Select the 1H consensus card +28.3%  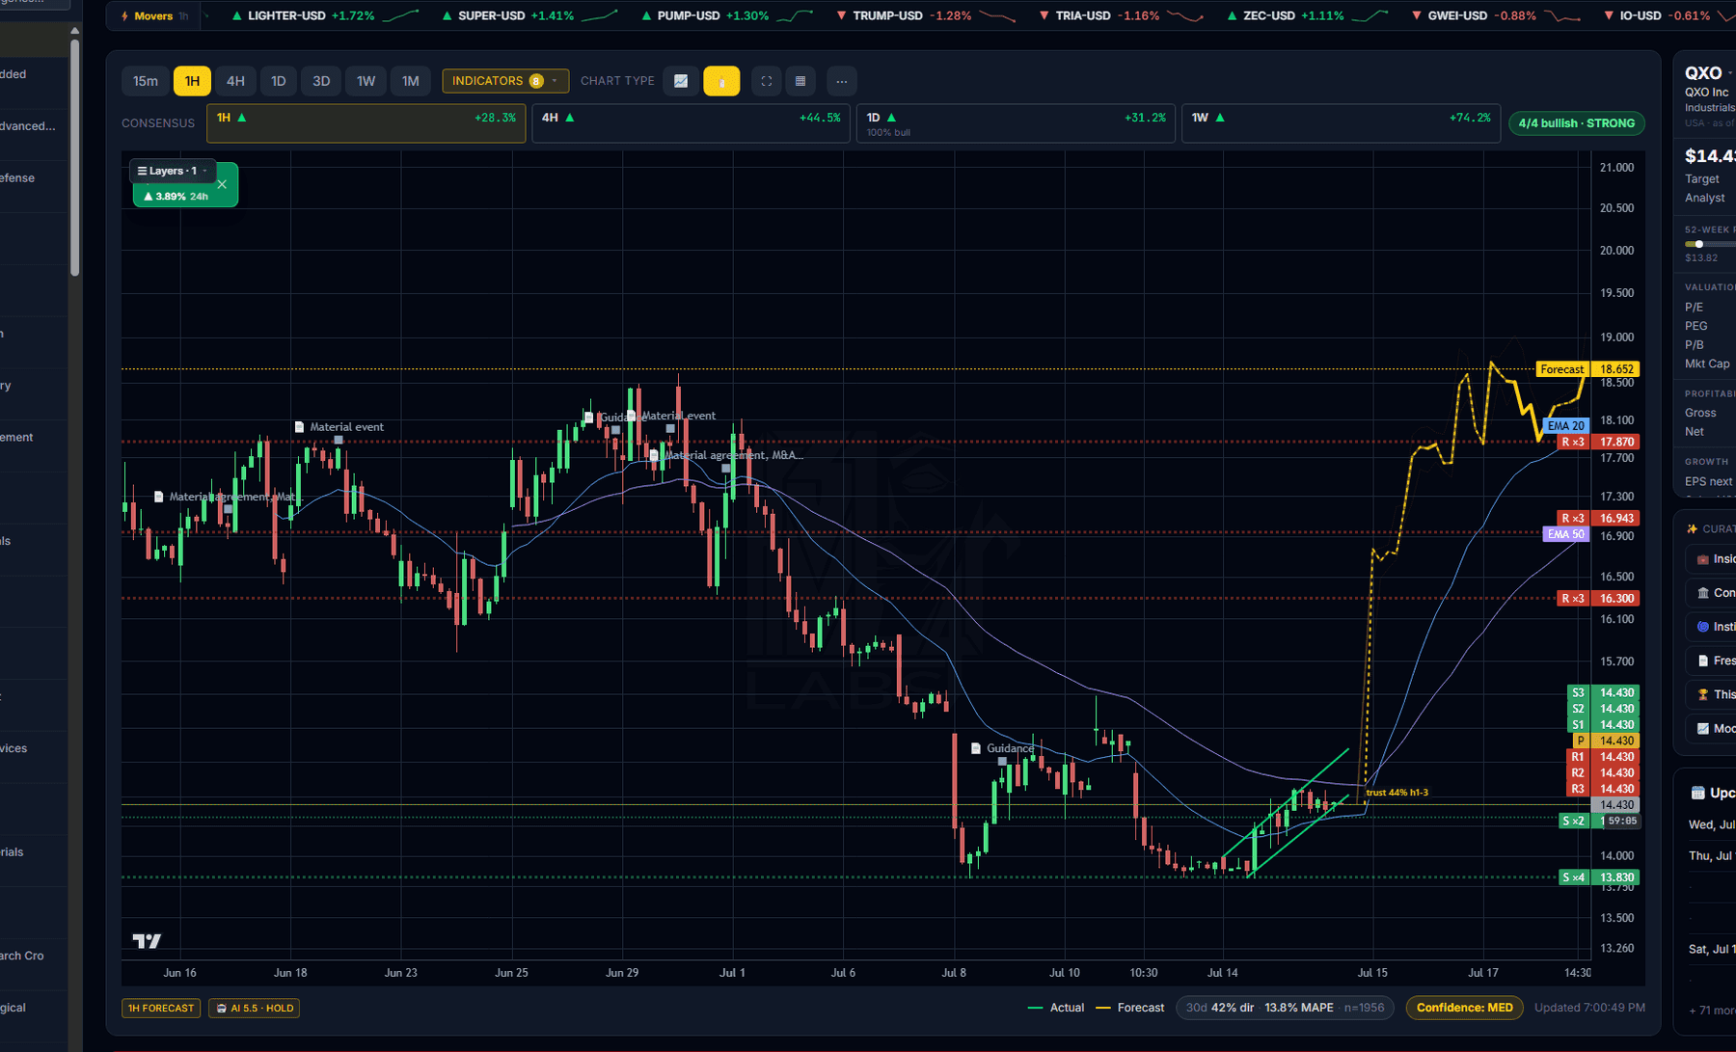[366, 123]
